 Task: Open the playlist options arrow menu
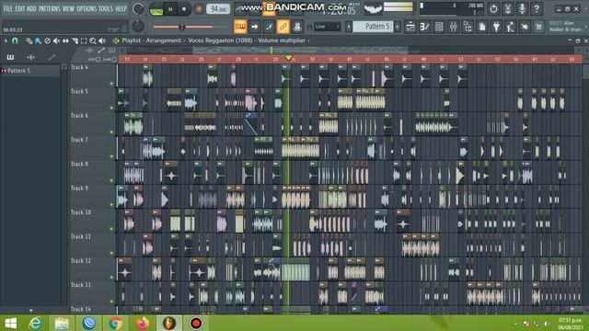tap(6, 40)
